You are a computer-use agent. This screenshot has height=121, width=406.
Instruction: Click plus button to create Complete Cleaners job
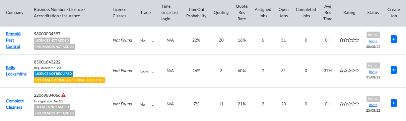point(394,103)
